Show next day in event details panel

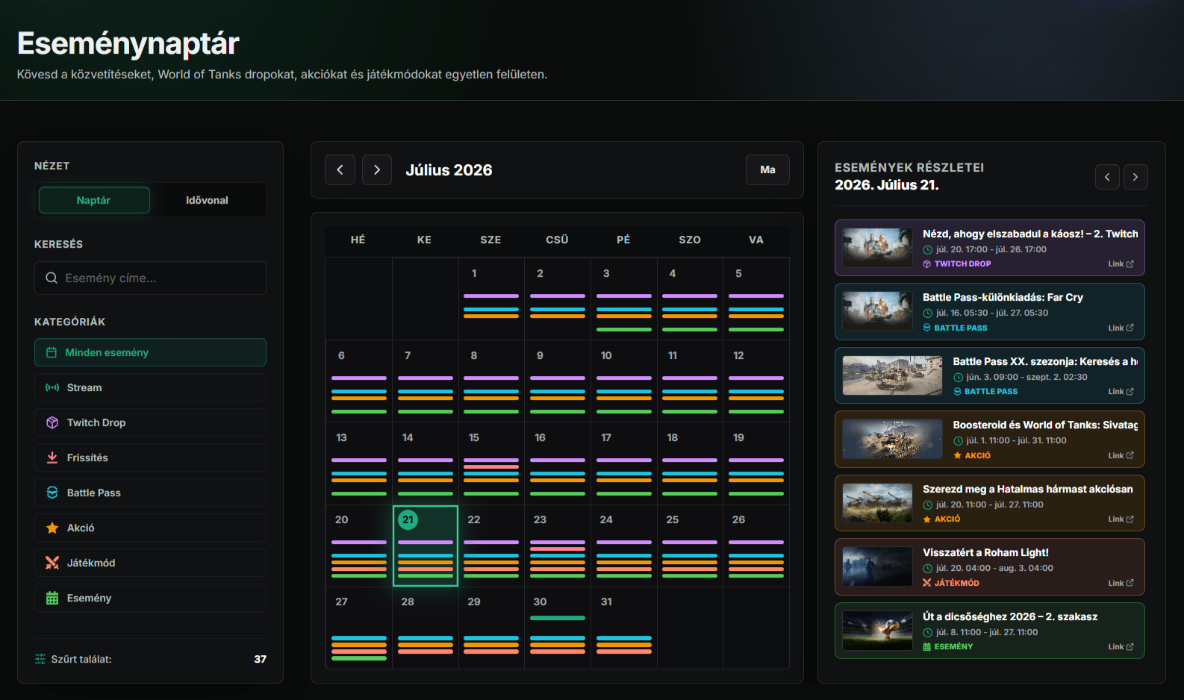tap(1135, 177)
